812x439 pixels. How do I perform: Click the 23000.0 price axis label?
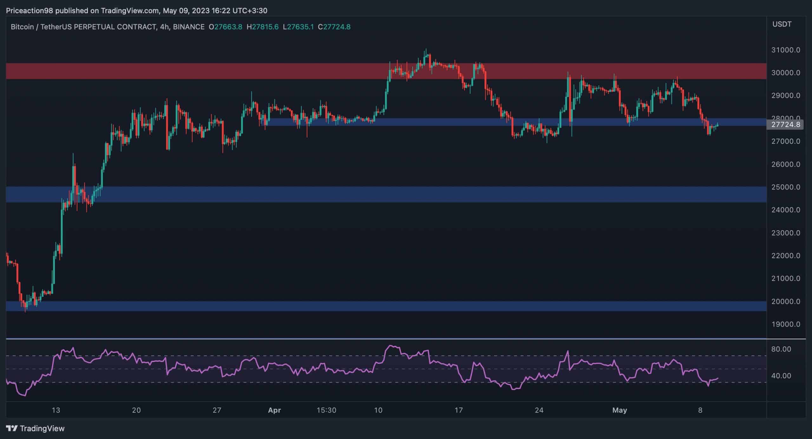[x=786, y=233]
